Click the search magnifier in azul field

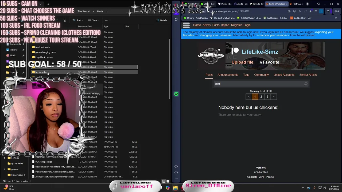pyautogui.click(x=306, y=84)
